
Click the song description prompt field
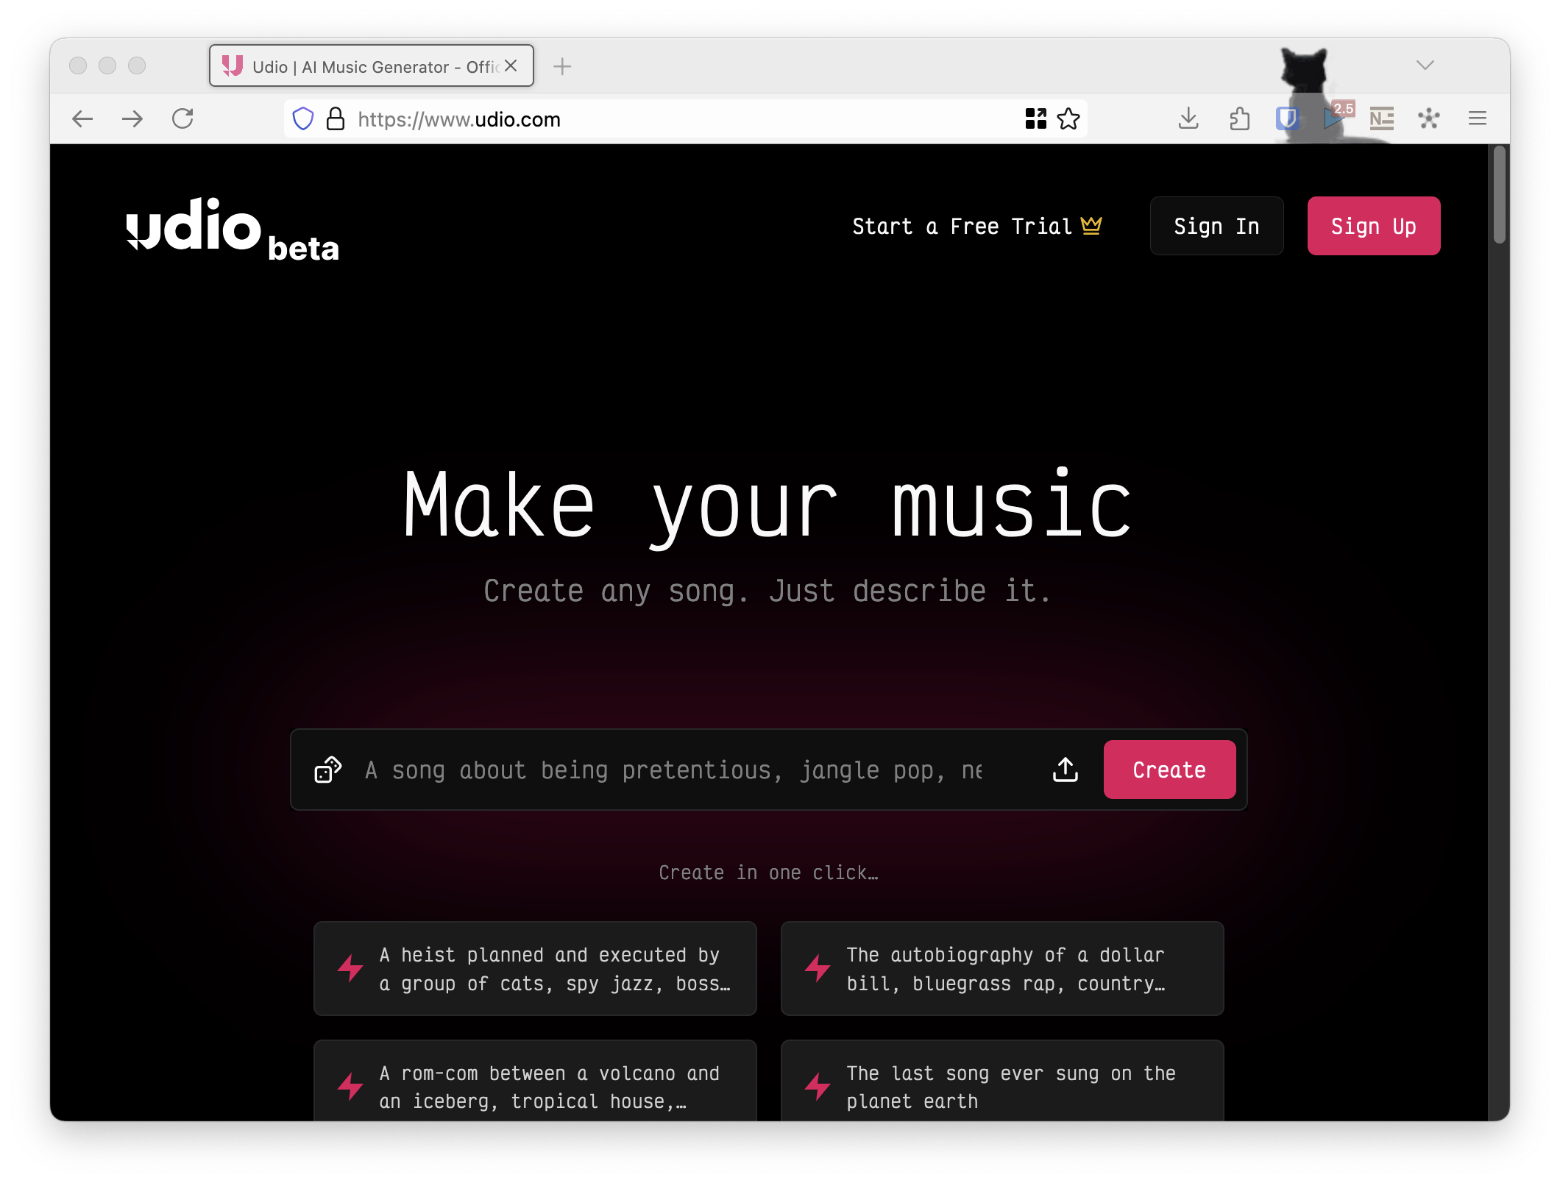[673, 770]
